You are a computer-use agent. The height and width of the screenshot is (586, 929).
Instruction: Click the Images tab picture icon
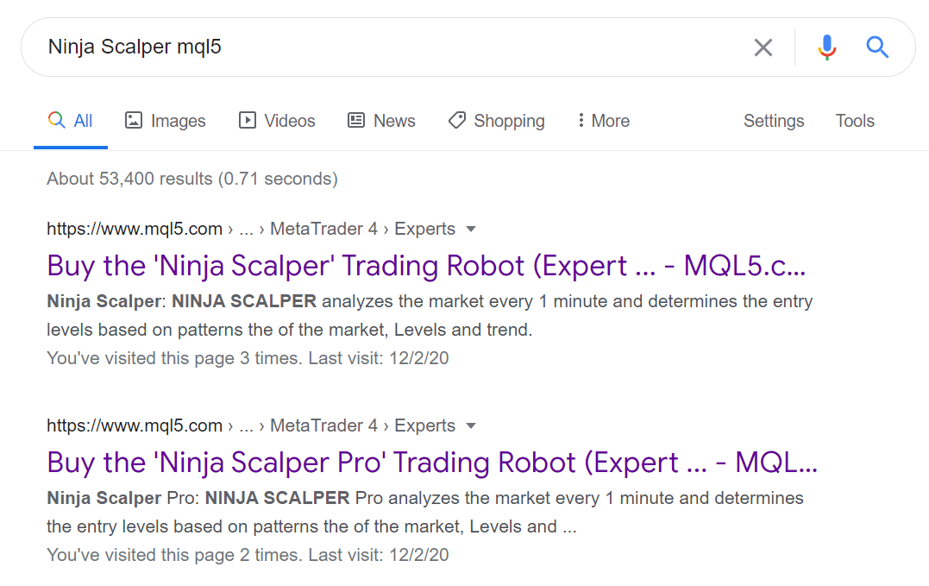pos(134,120)
